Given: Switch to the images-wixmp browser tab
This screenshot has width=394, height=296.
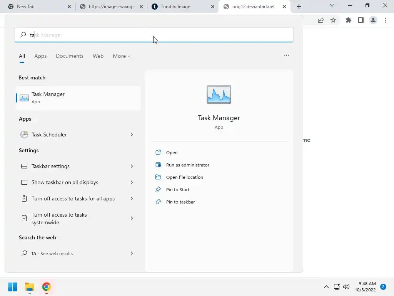Looking at the screenshot, I should [110, 7].
